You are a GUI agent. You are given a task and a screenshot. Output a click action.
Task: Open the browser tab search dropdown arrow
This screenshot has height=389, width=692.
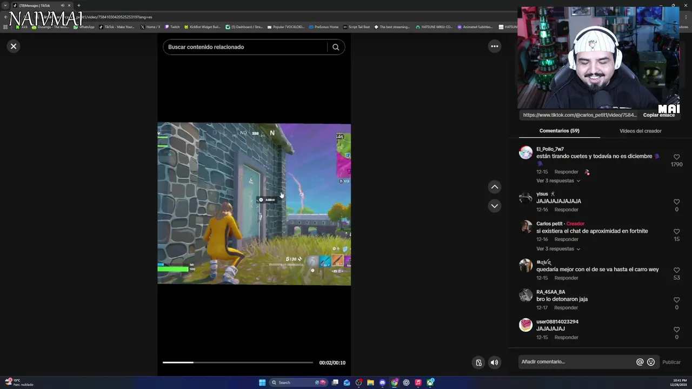pyautogui.click(x=5, y=5)
